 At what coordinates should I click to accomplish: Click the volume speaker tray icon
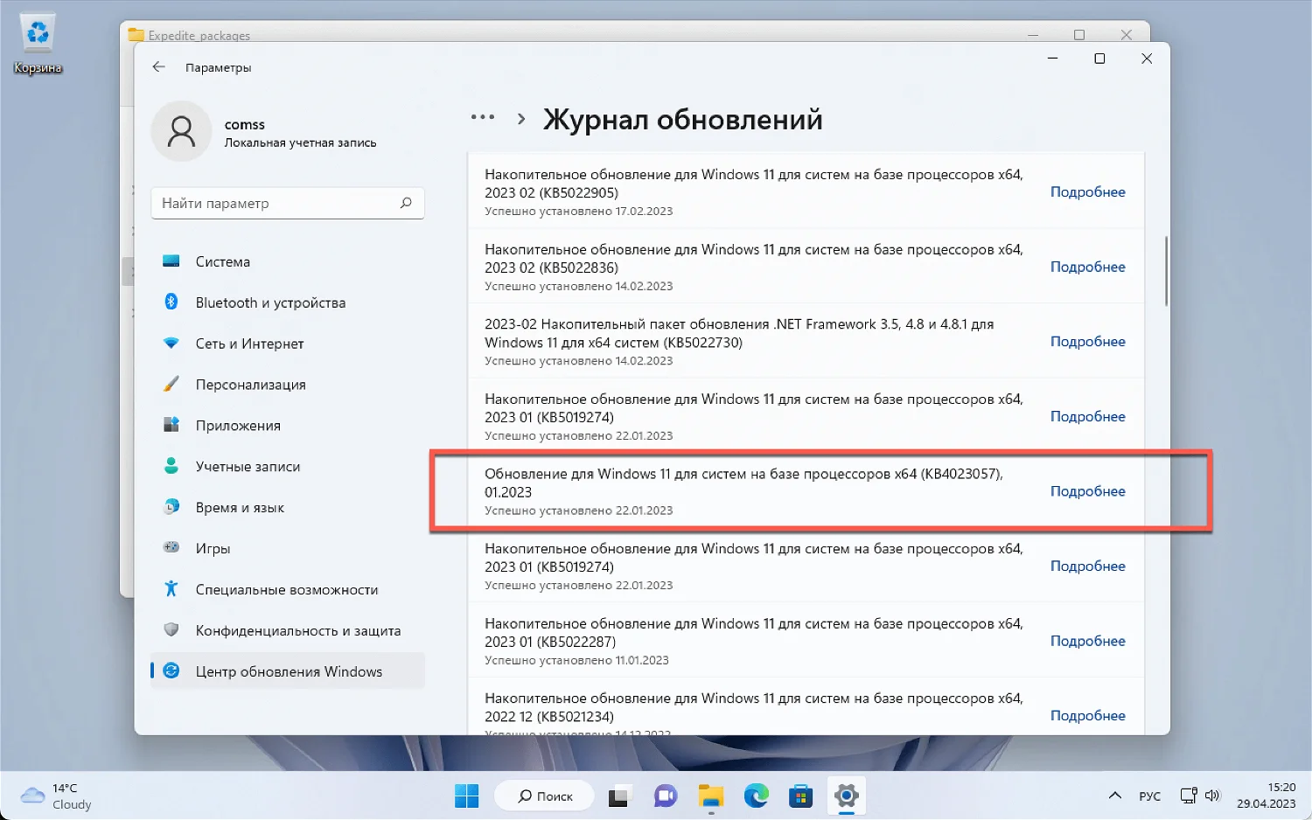pos(1212,796)
